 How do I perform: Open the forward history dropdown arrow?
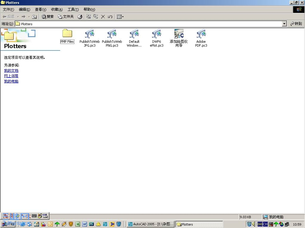coord(29,17)
